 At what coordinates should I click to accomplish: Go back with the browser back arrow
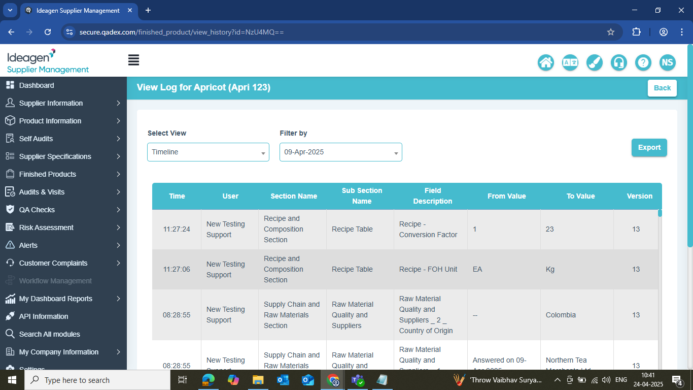tap(11, 32)
